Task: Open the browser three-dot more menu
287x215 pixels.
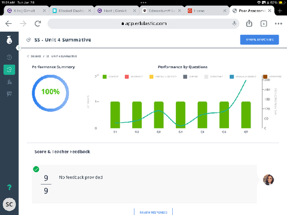Action: tap(279, 23)
